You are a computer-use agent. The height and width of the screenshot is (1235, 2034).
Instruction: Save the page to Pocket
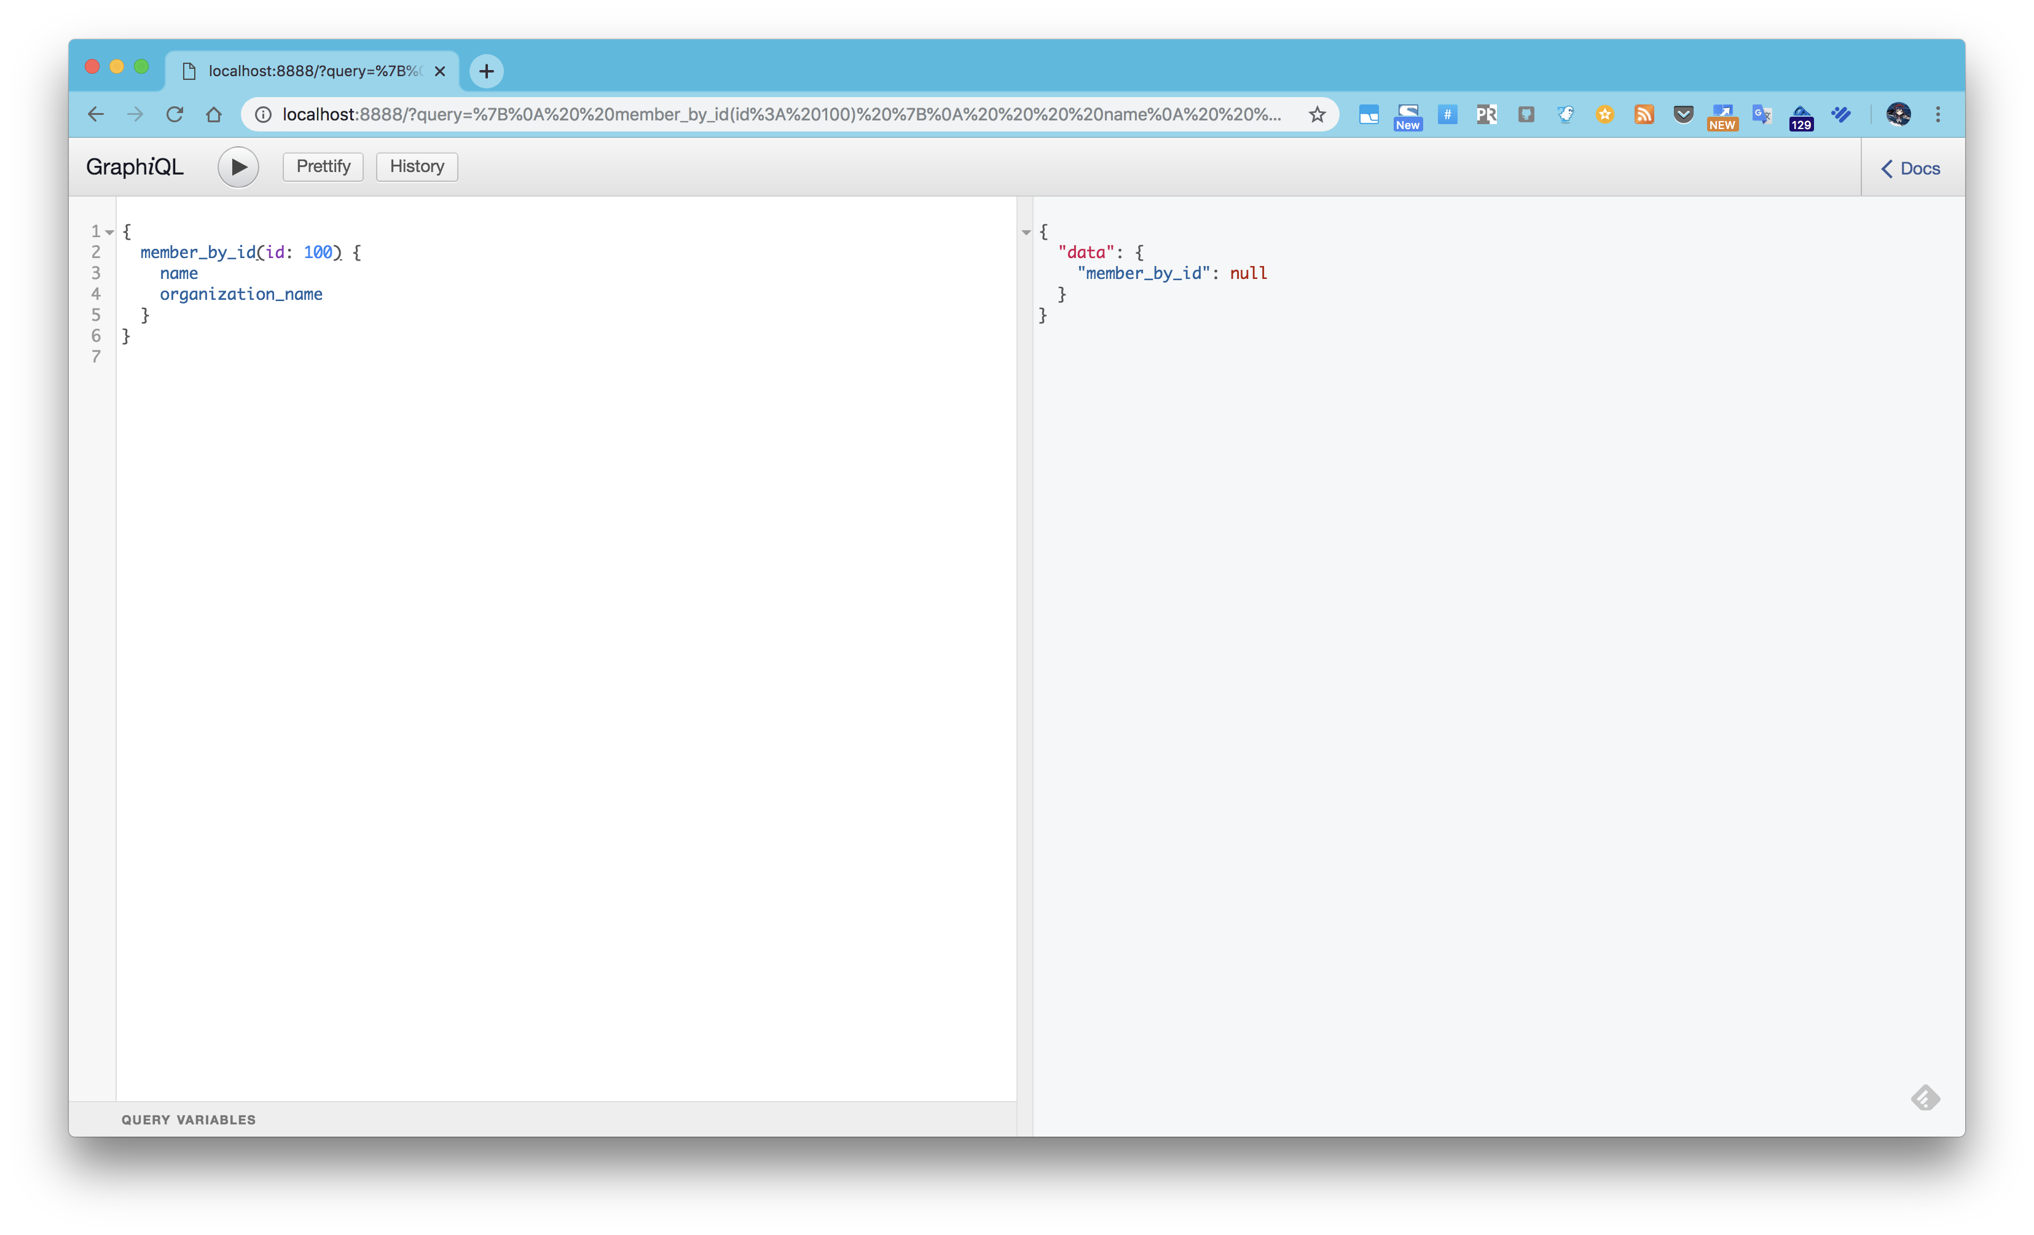pos(1683,115)
